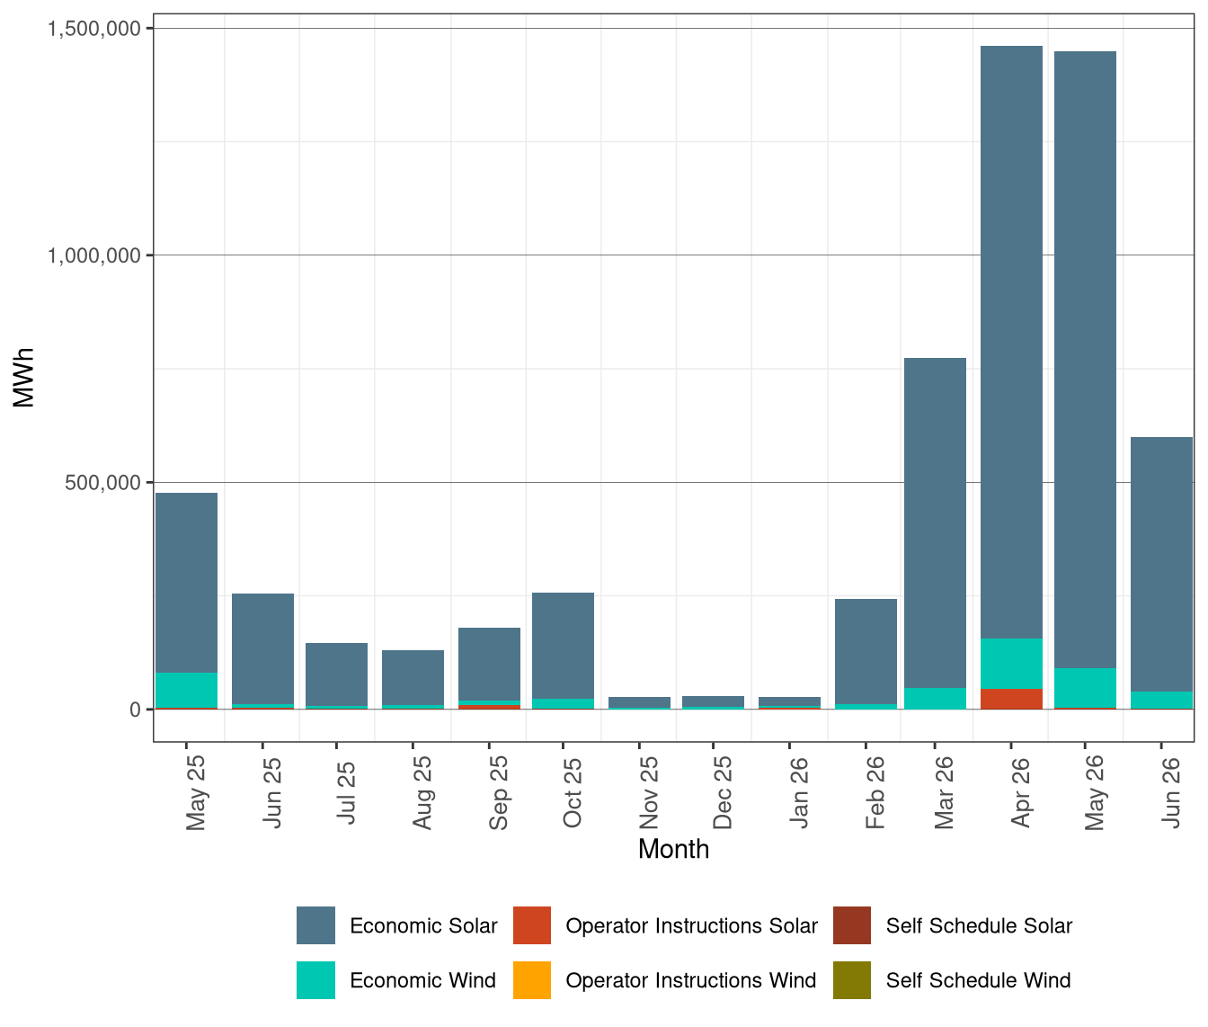The image size is (1208, 1027).
Task: Click the 'Self Schedule Solar' legend label
Action: pos(980,926)
